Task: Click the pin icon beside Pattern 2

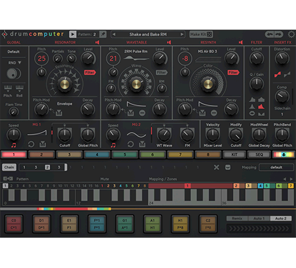Action: (103, 34)
